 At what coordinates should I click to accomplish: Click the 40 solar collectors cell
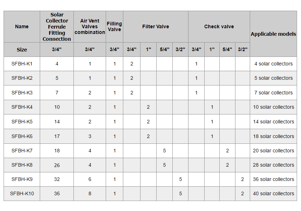[273, 193]
